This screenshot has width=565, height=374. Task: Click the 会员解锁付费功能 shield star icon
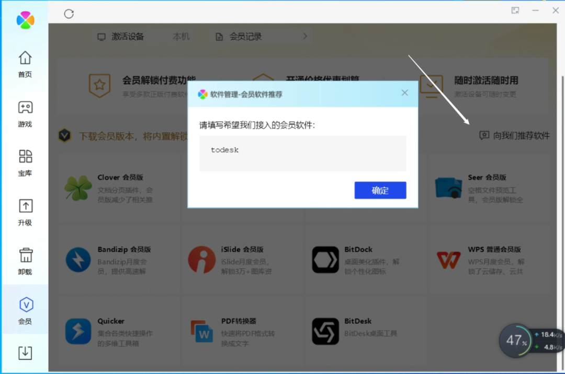click(x=99, y=86)
